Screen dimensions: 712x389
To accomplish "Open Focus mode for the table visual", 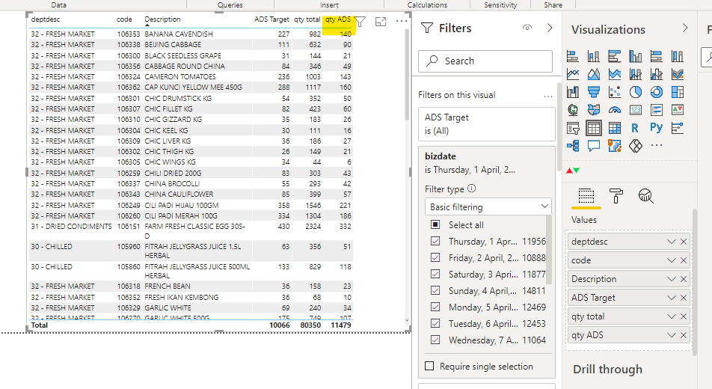I will (x=381, y=22).
